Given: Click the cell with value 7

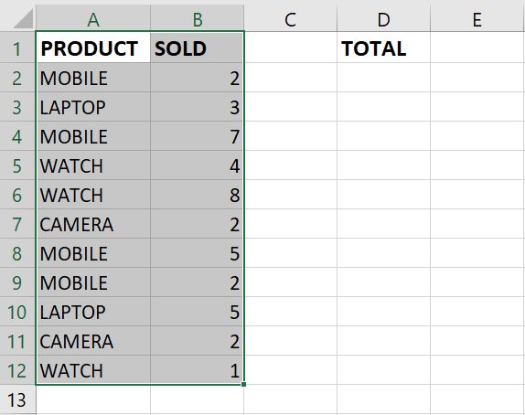Looking at the screenshot, I should point(198,136).
